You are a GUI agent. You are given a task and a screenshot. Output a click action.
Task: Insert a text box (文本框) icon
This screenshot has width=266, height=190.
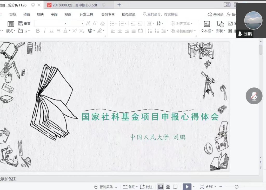click(207, 24)
